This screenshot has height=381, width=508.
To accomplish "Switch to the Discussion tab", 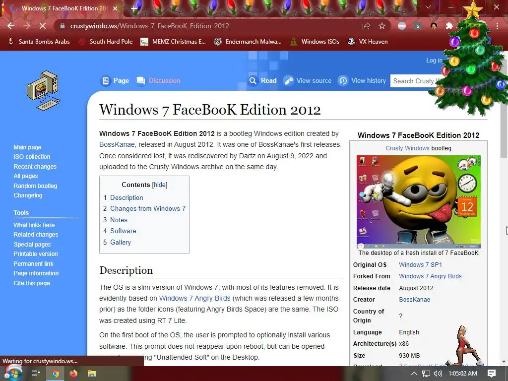I will (x=158, y=81).
